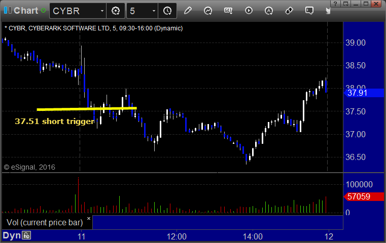This screenshot has width=386, height=243.
Task: Click the 57059 volume value marker
Action: click(x=364, y=196)
